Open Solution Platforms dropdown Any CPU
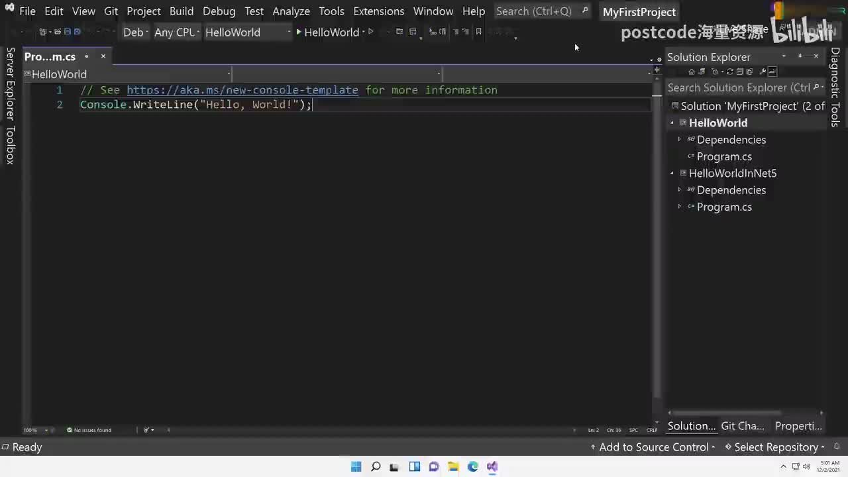This screenshot has height=477, width=848. [177, 32]
